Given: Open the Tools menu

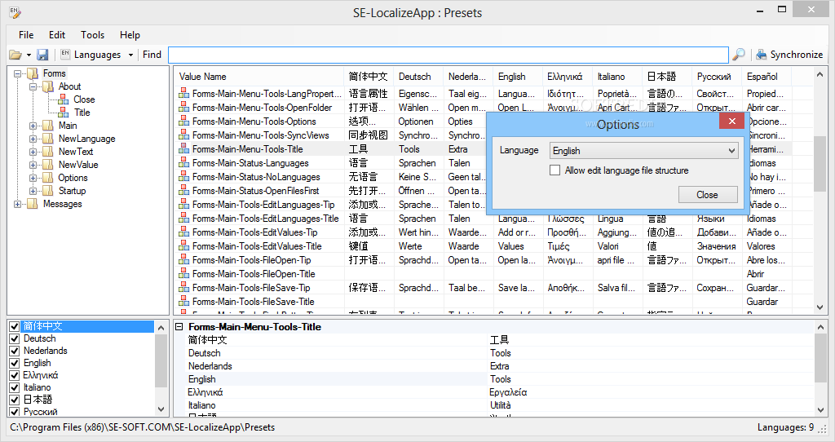Looking at the screenshot, I should point(93,35).
